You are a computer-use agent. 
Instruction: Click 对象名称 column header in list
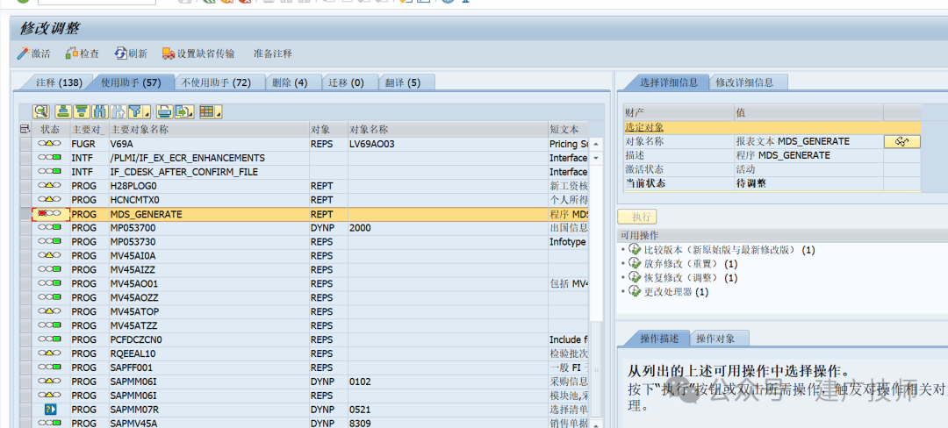click(x=446, y=129)
